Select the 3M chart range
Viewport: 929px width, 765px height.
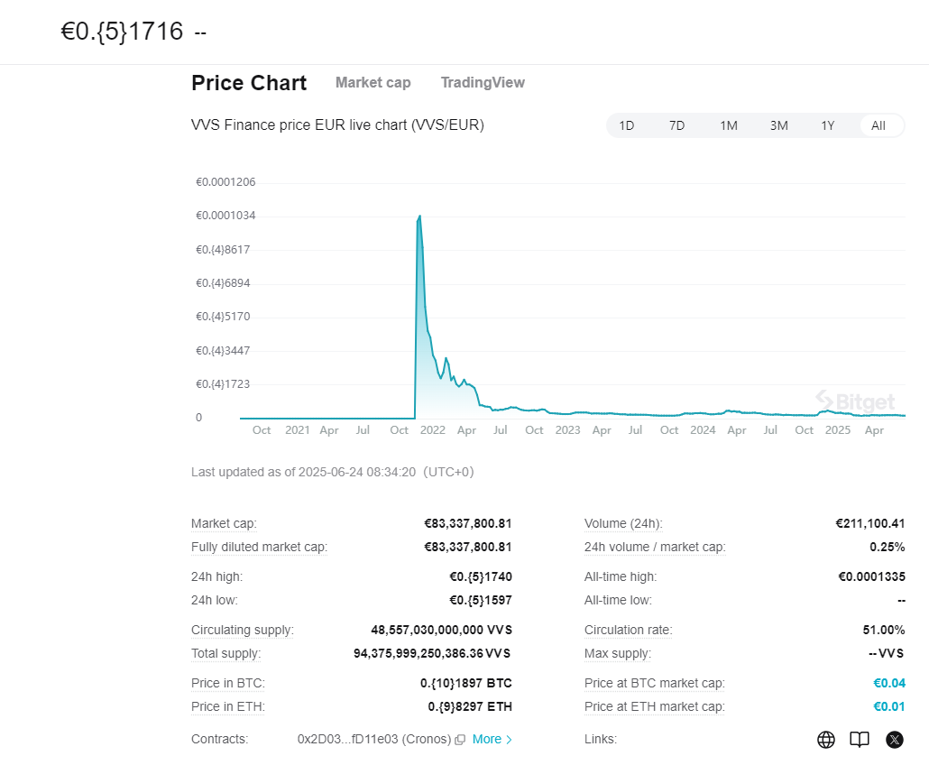[778, 125]
